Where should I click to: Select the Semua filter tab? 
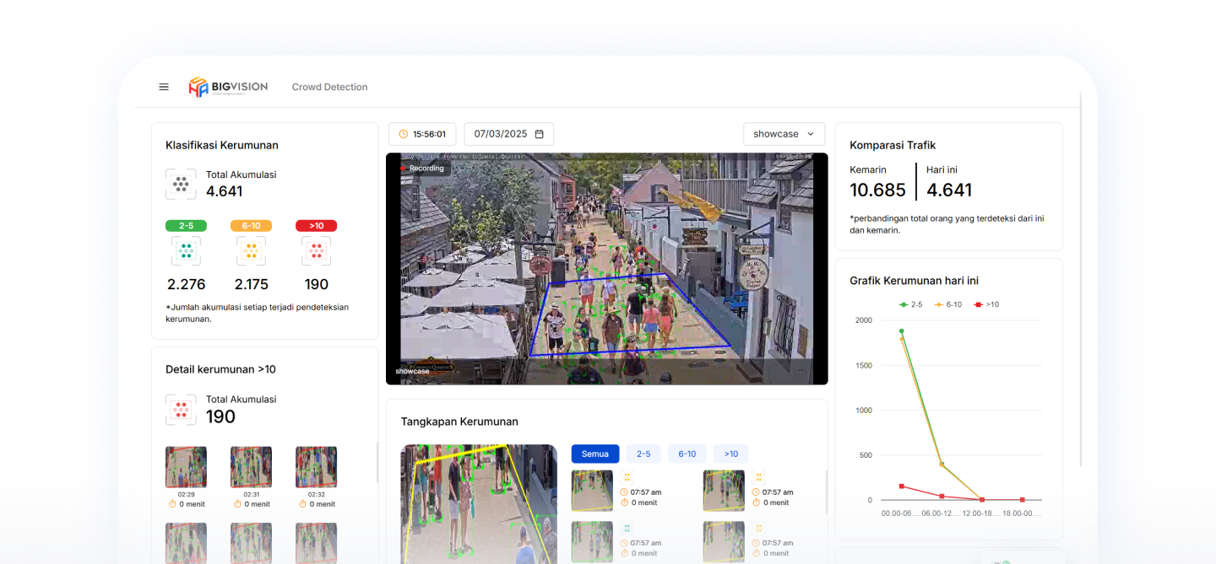[595, 454]
